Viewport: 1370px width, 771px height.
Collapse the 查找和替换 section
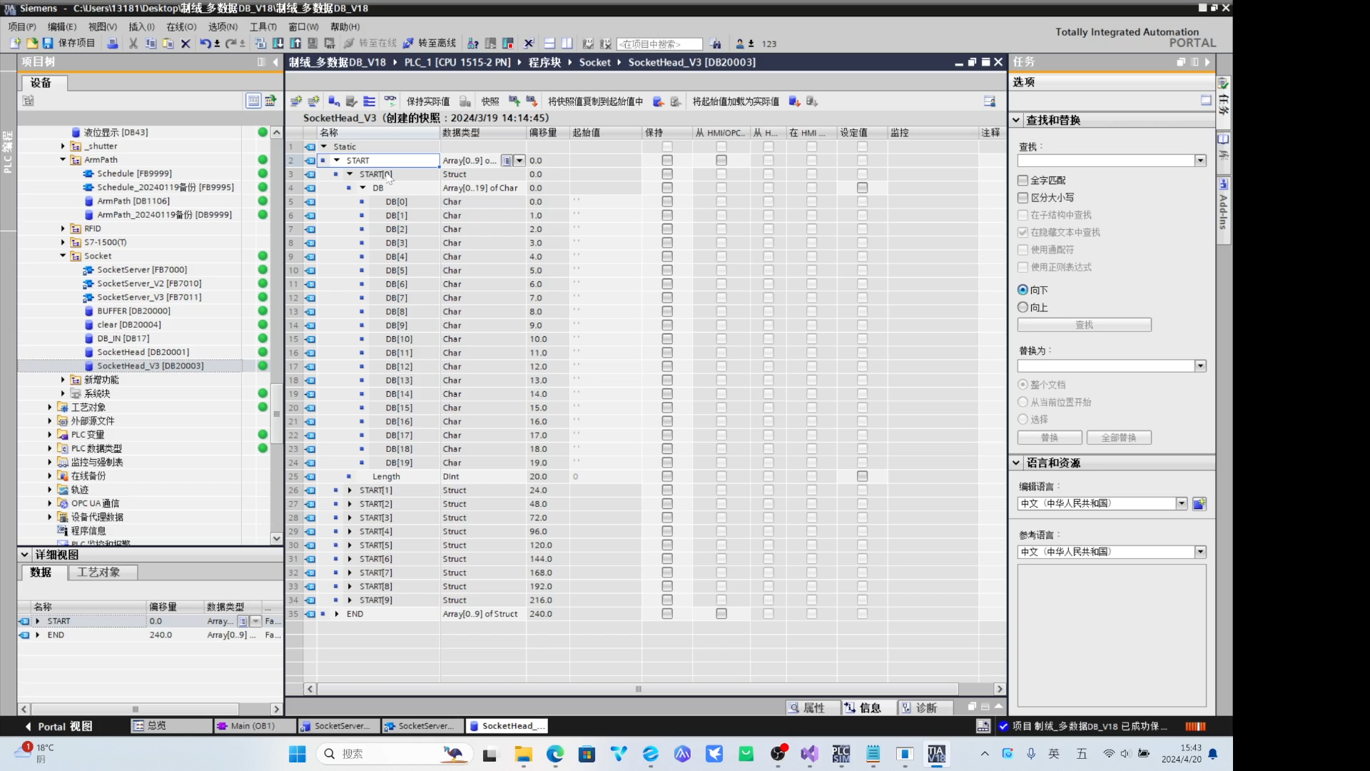(1016, 121)
